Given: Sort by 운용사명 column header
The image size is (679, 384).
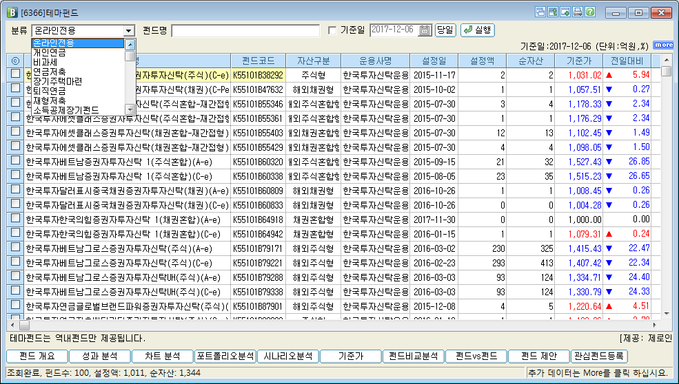Looking at the screenshot, I should click(x=376, y=61).
